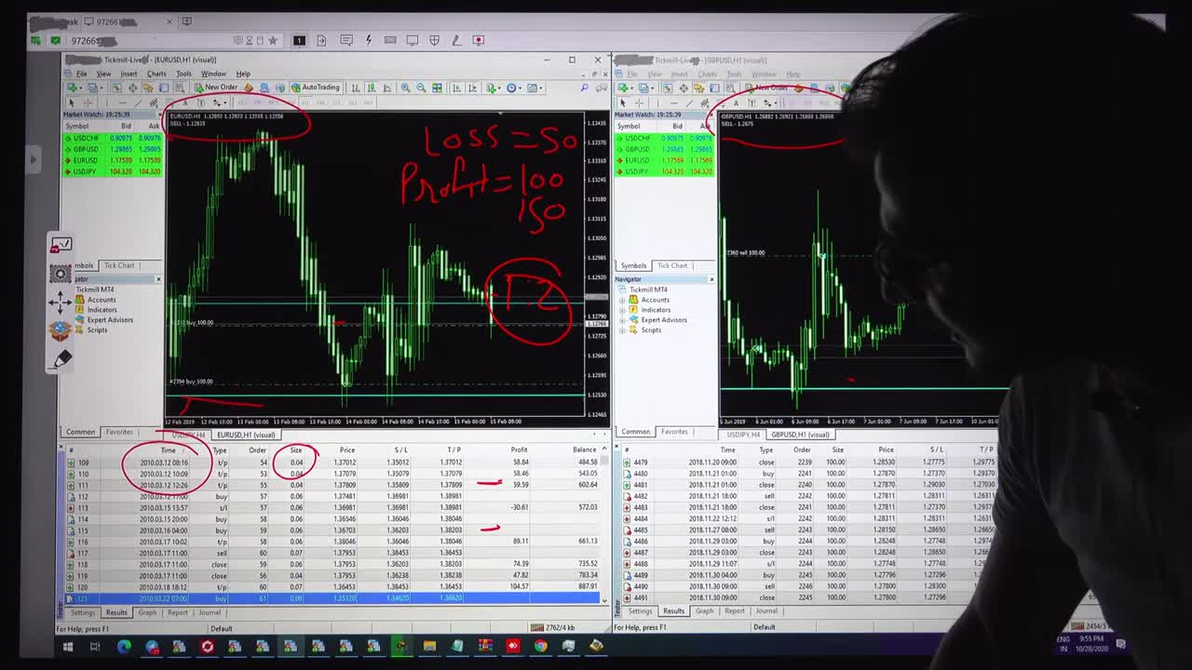Open the Templates dropdown in EURUSD toolbar

[x=535, y=87]
